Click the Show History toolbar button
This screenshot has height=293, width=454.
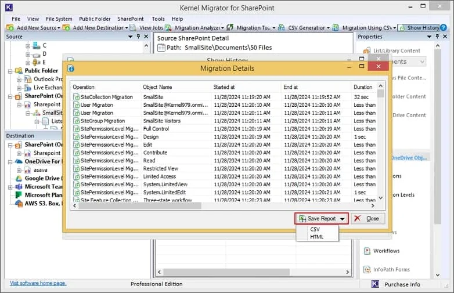coord(419,27)
